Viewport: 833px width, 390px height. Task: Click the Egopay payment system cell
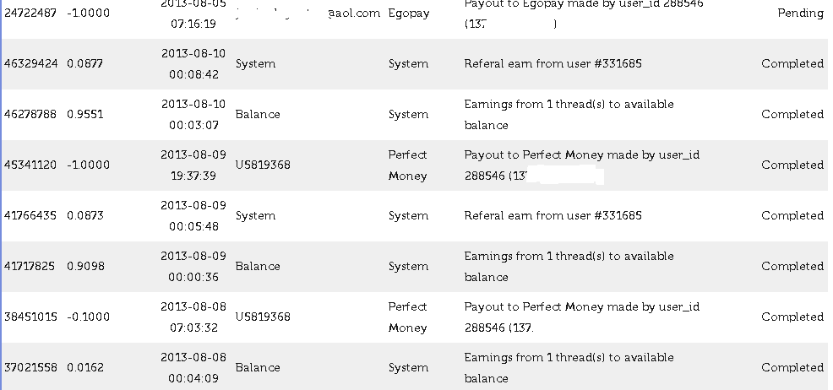(408, 14)
